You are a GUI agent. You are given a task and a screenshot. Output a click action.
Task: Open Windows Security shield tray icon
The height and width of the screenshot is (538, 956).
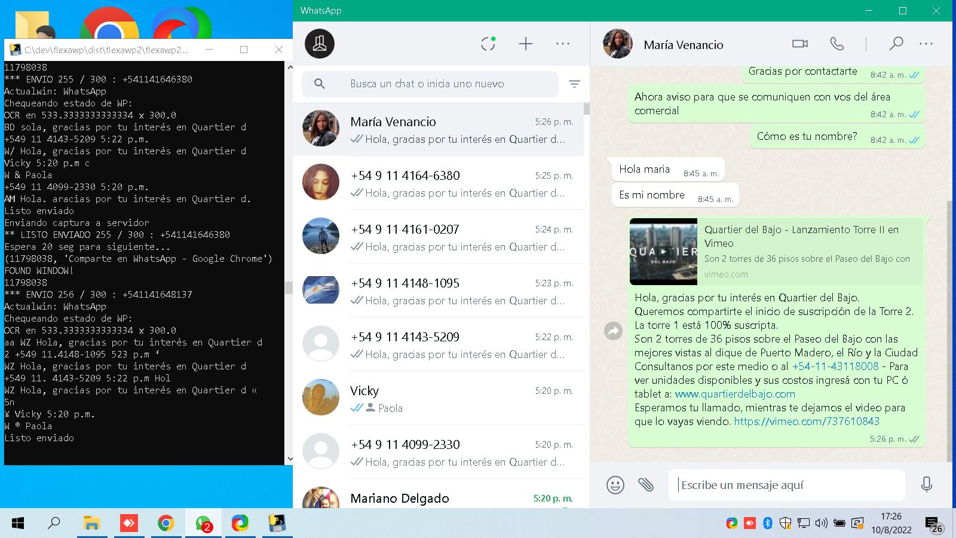coord(786,524)
